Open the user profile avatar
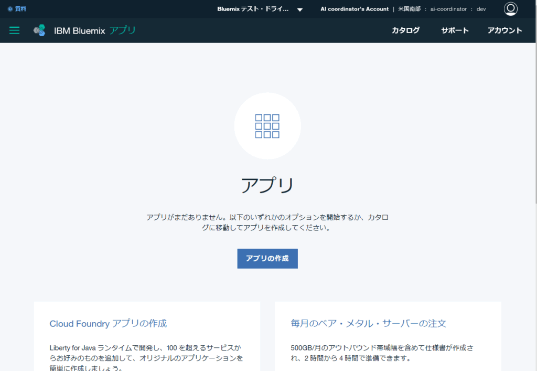 point(510,9)
